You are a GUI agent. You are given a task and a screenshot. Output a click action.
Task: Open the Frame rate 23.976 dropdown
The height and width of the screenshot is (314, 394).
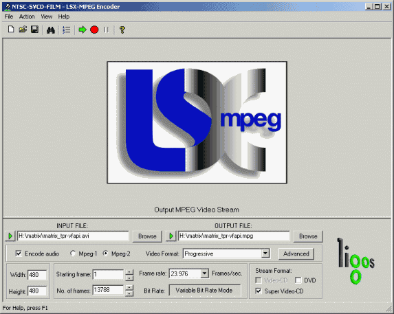coord(205,273)
